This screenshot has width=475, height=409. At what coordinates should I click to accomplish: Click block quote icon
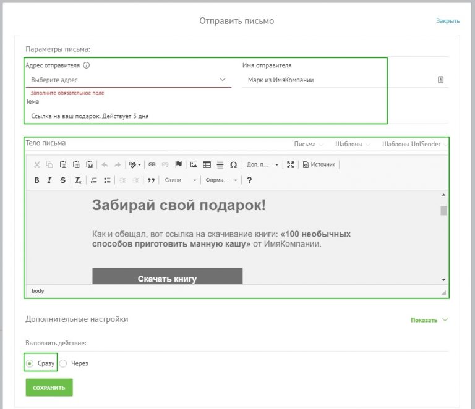coord(150,180)
